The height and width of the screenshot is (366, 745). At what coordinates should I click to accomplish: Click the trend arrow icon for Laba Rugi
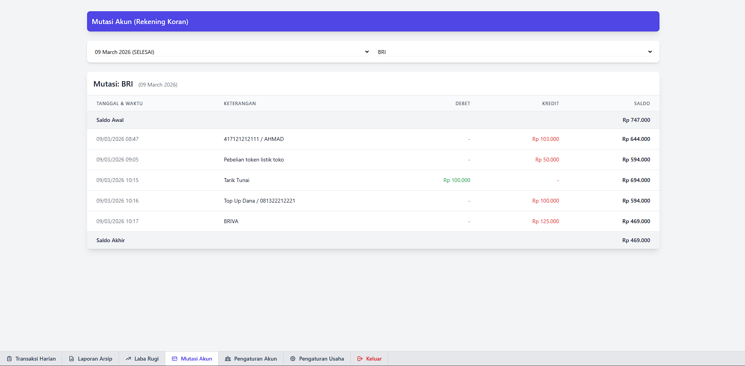click(128, 359)
